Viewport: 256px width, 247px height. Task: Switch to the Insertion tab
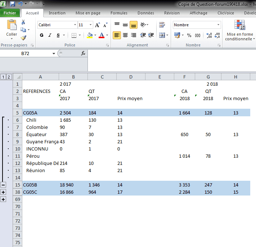coord(57,13)
